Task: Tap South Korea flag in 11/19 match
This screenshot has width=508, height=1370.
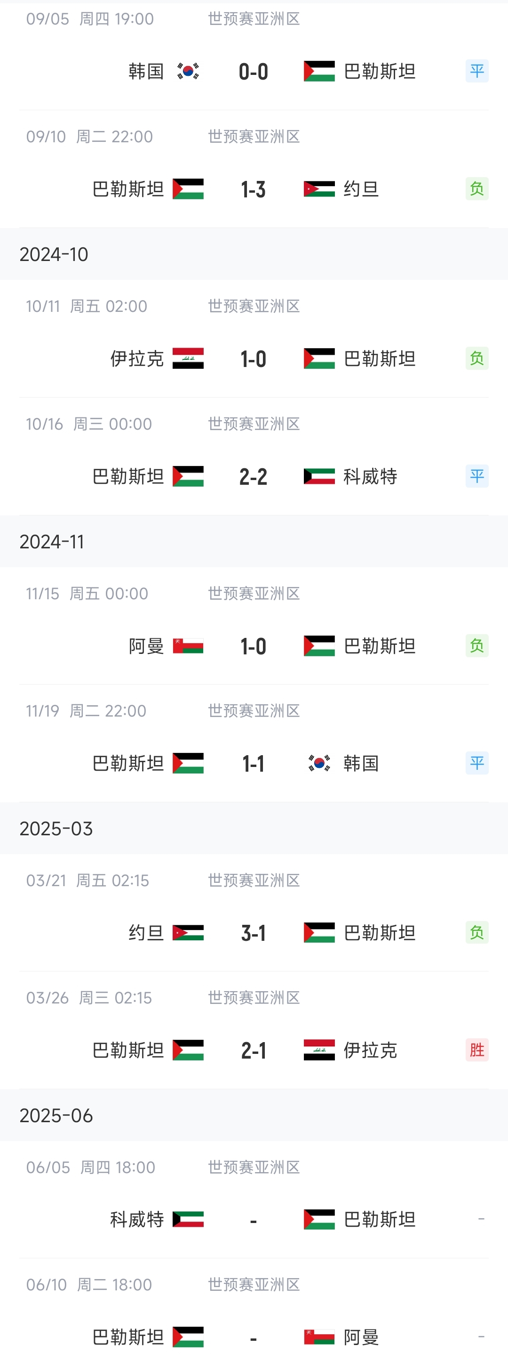Action: 319,763
